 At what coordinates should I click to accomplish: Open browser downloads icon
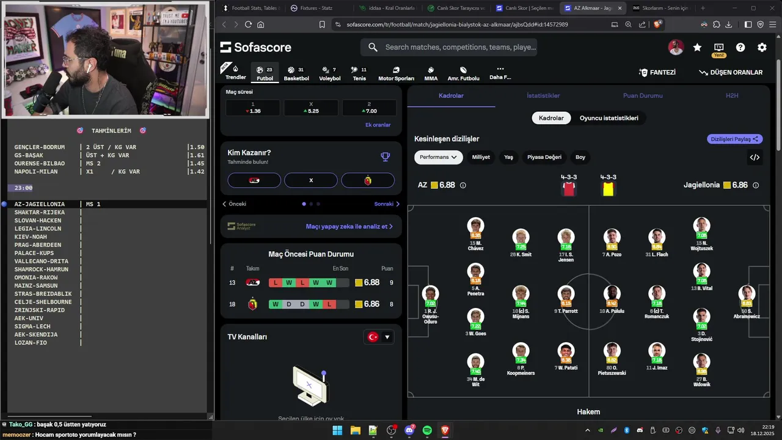[x=729, y=24]
